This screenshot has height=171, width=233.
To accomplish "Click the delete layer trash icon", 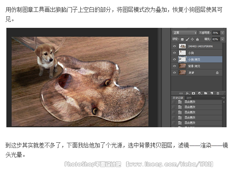I will point(218,93).
